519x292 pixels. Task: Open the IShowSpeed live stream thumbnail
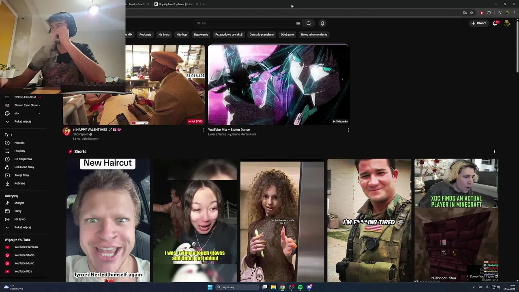165,85
